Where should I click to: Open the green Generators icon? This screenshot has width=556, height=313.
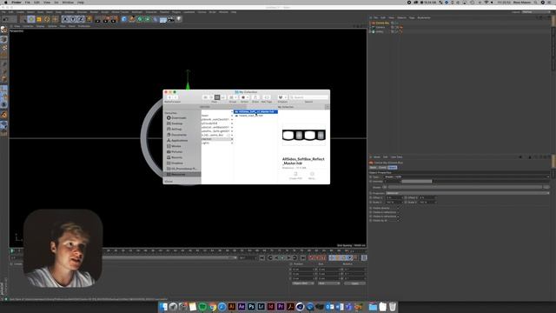[140, 19]
